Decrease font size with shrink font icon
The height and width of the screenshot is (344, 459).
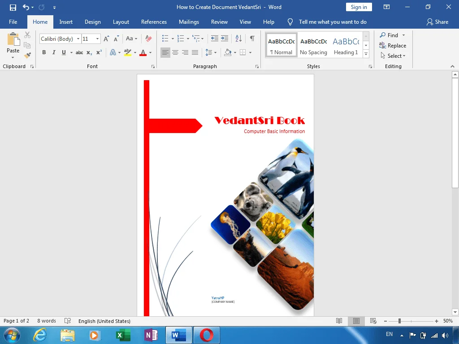(x=116, y=39)
